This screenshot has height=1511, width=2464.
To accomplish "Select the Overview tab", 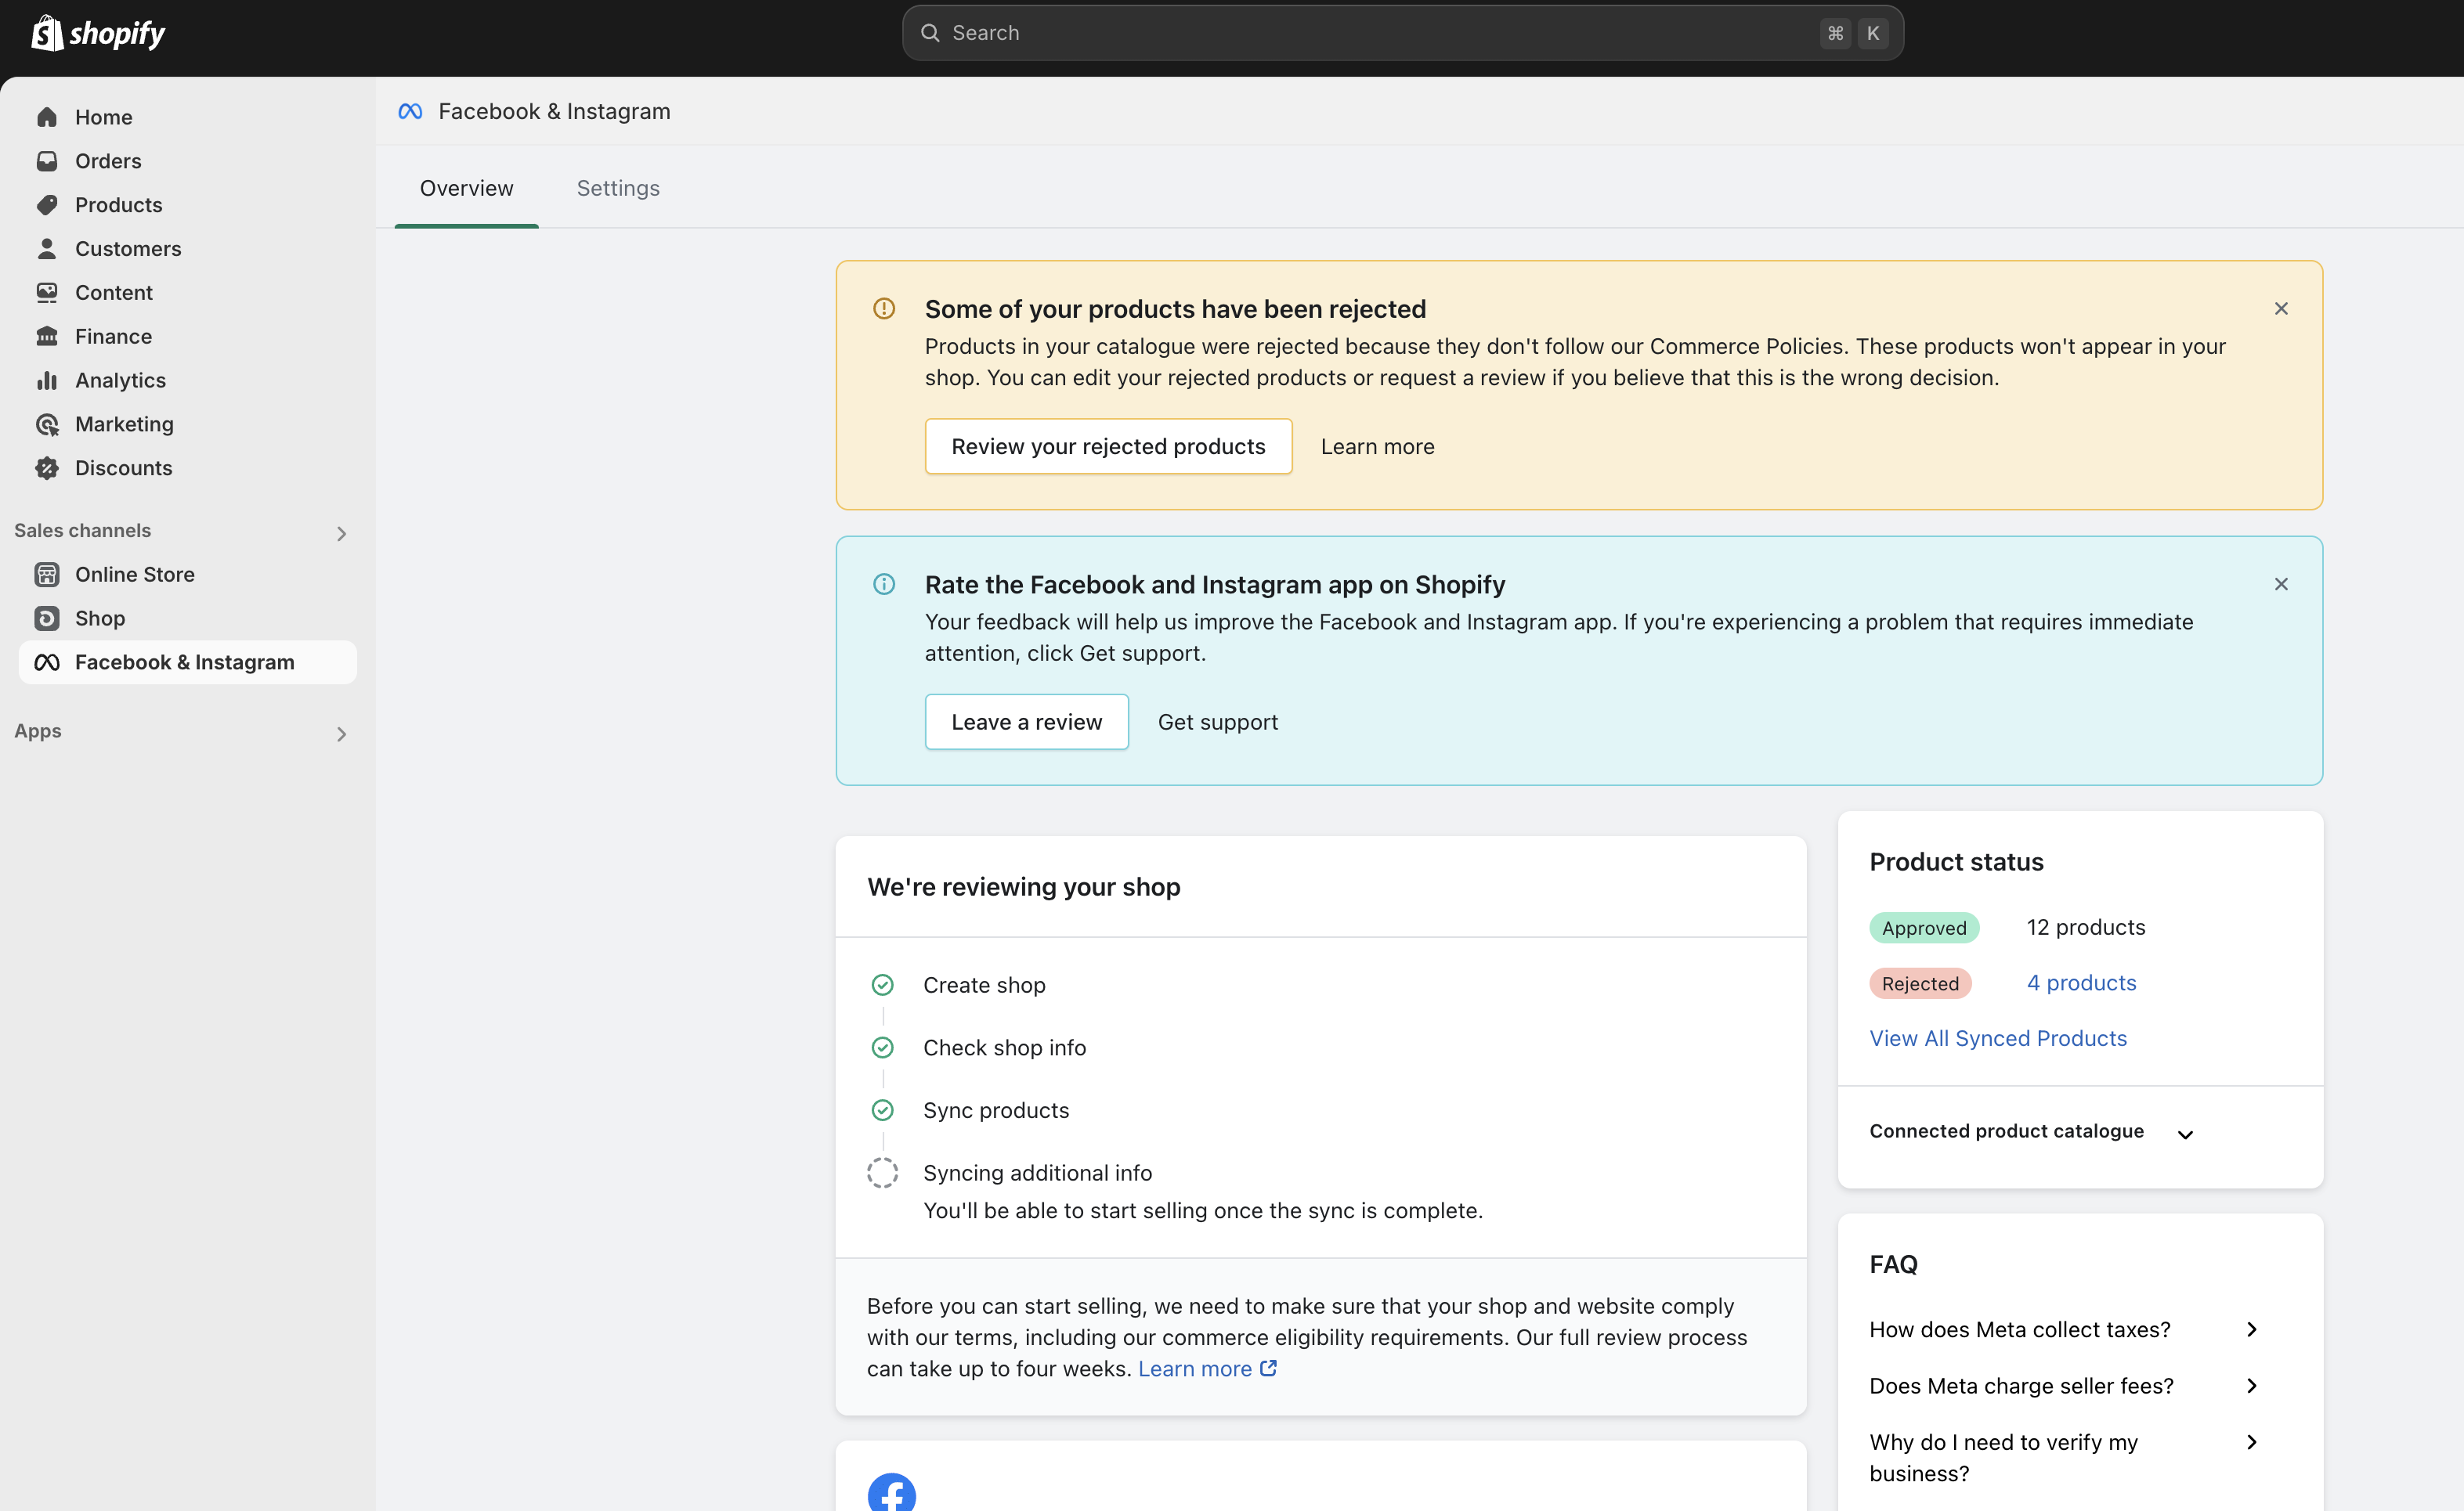I will pyautogui.click(x=466, y=188).
